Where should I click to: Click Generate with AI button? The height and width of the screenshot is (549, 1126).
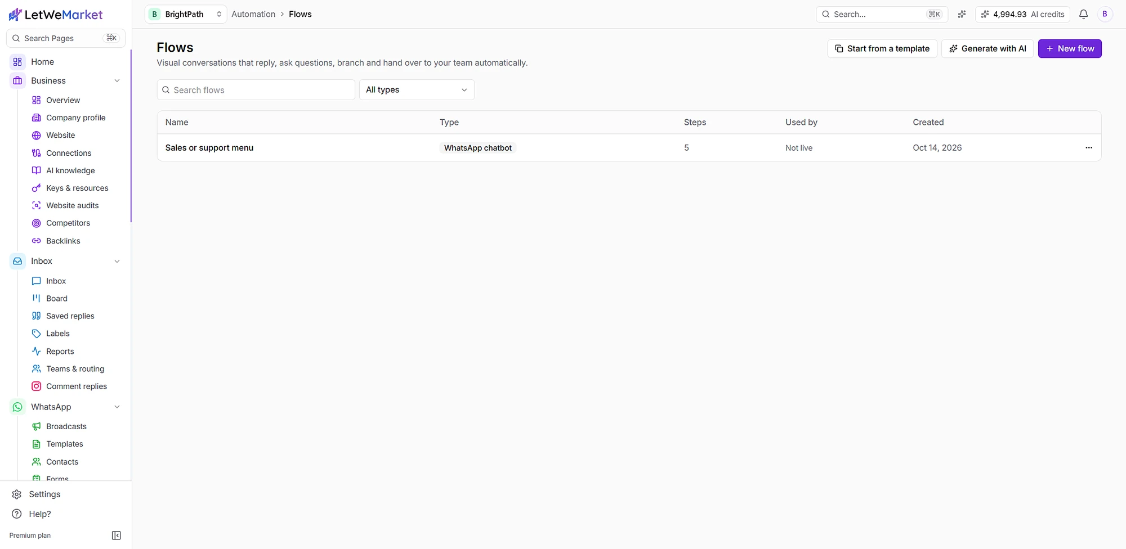[x=988, y=48]
